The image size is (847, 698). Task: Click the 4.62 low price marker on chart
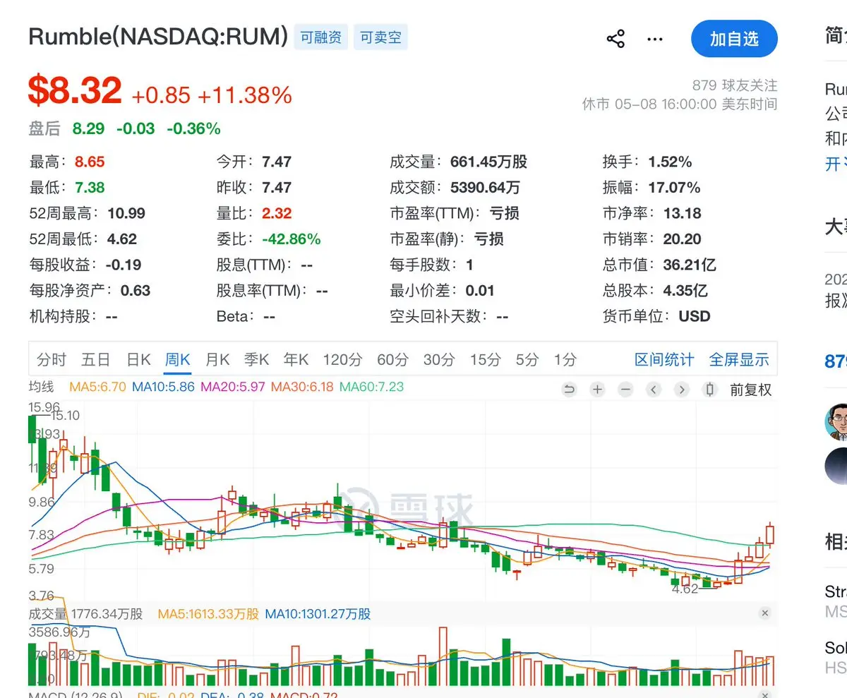(685, 589)
